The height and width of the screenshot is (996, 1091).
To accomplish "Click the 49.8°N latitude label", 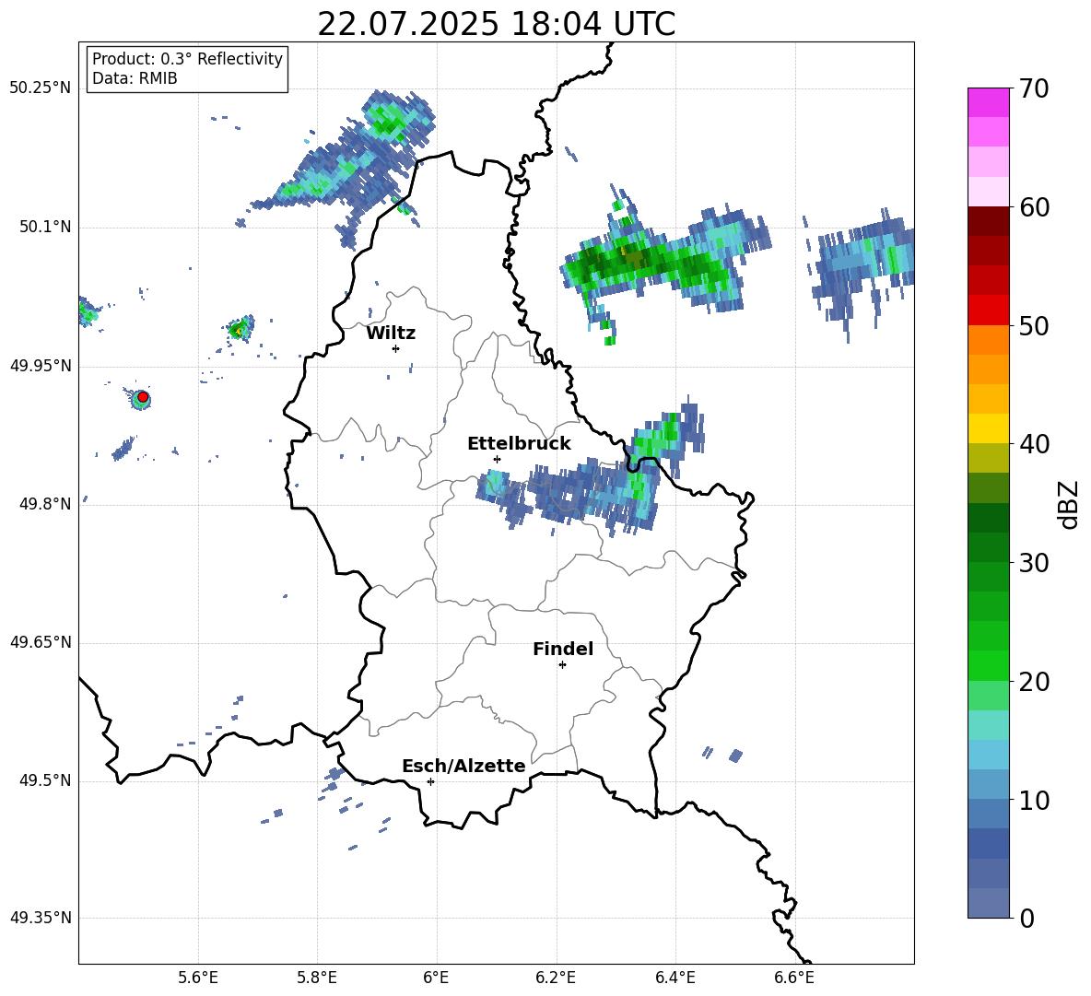I will 45,504.
